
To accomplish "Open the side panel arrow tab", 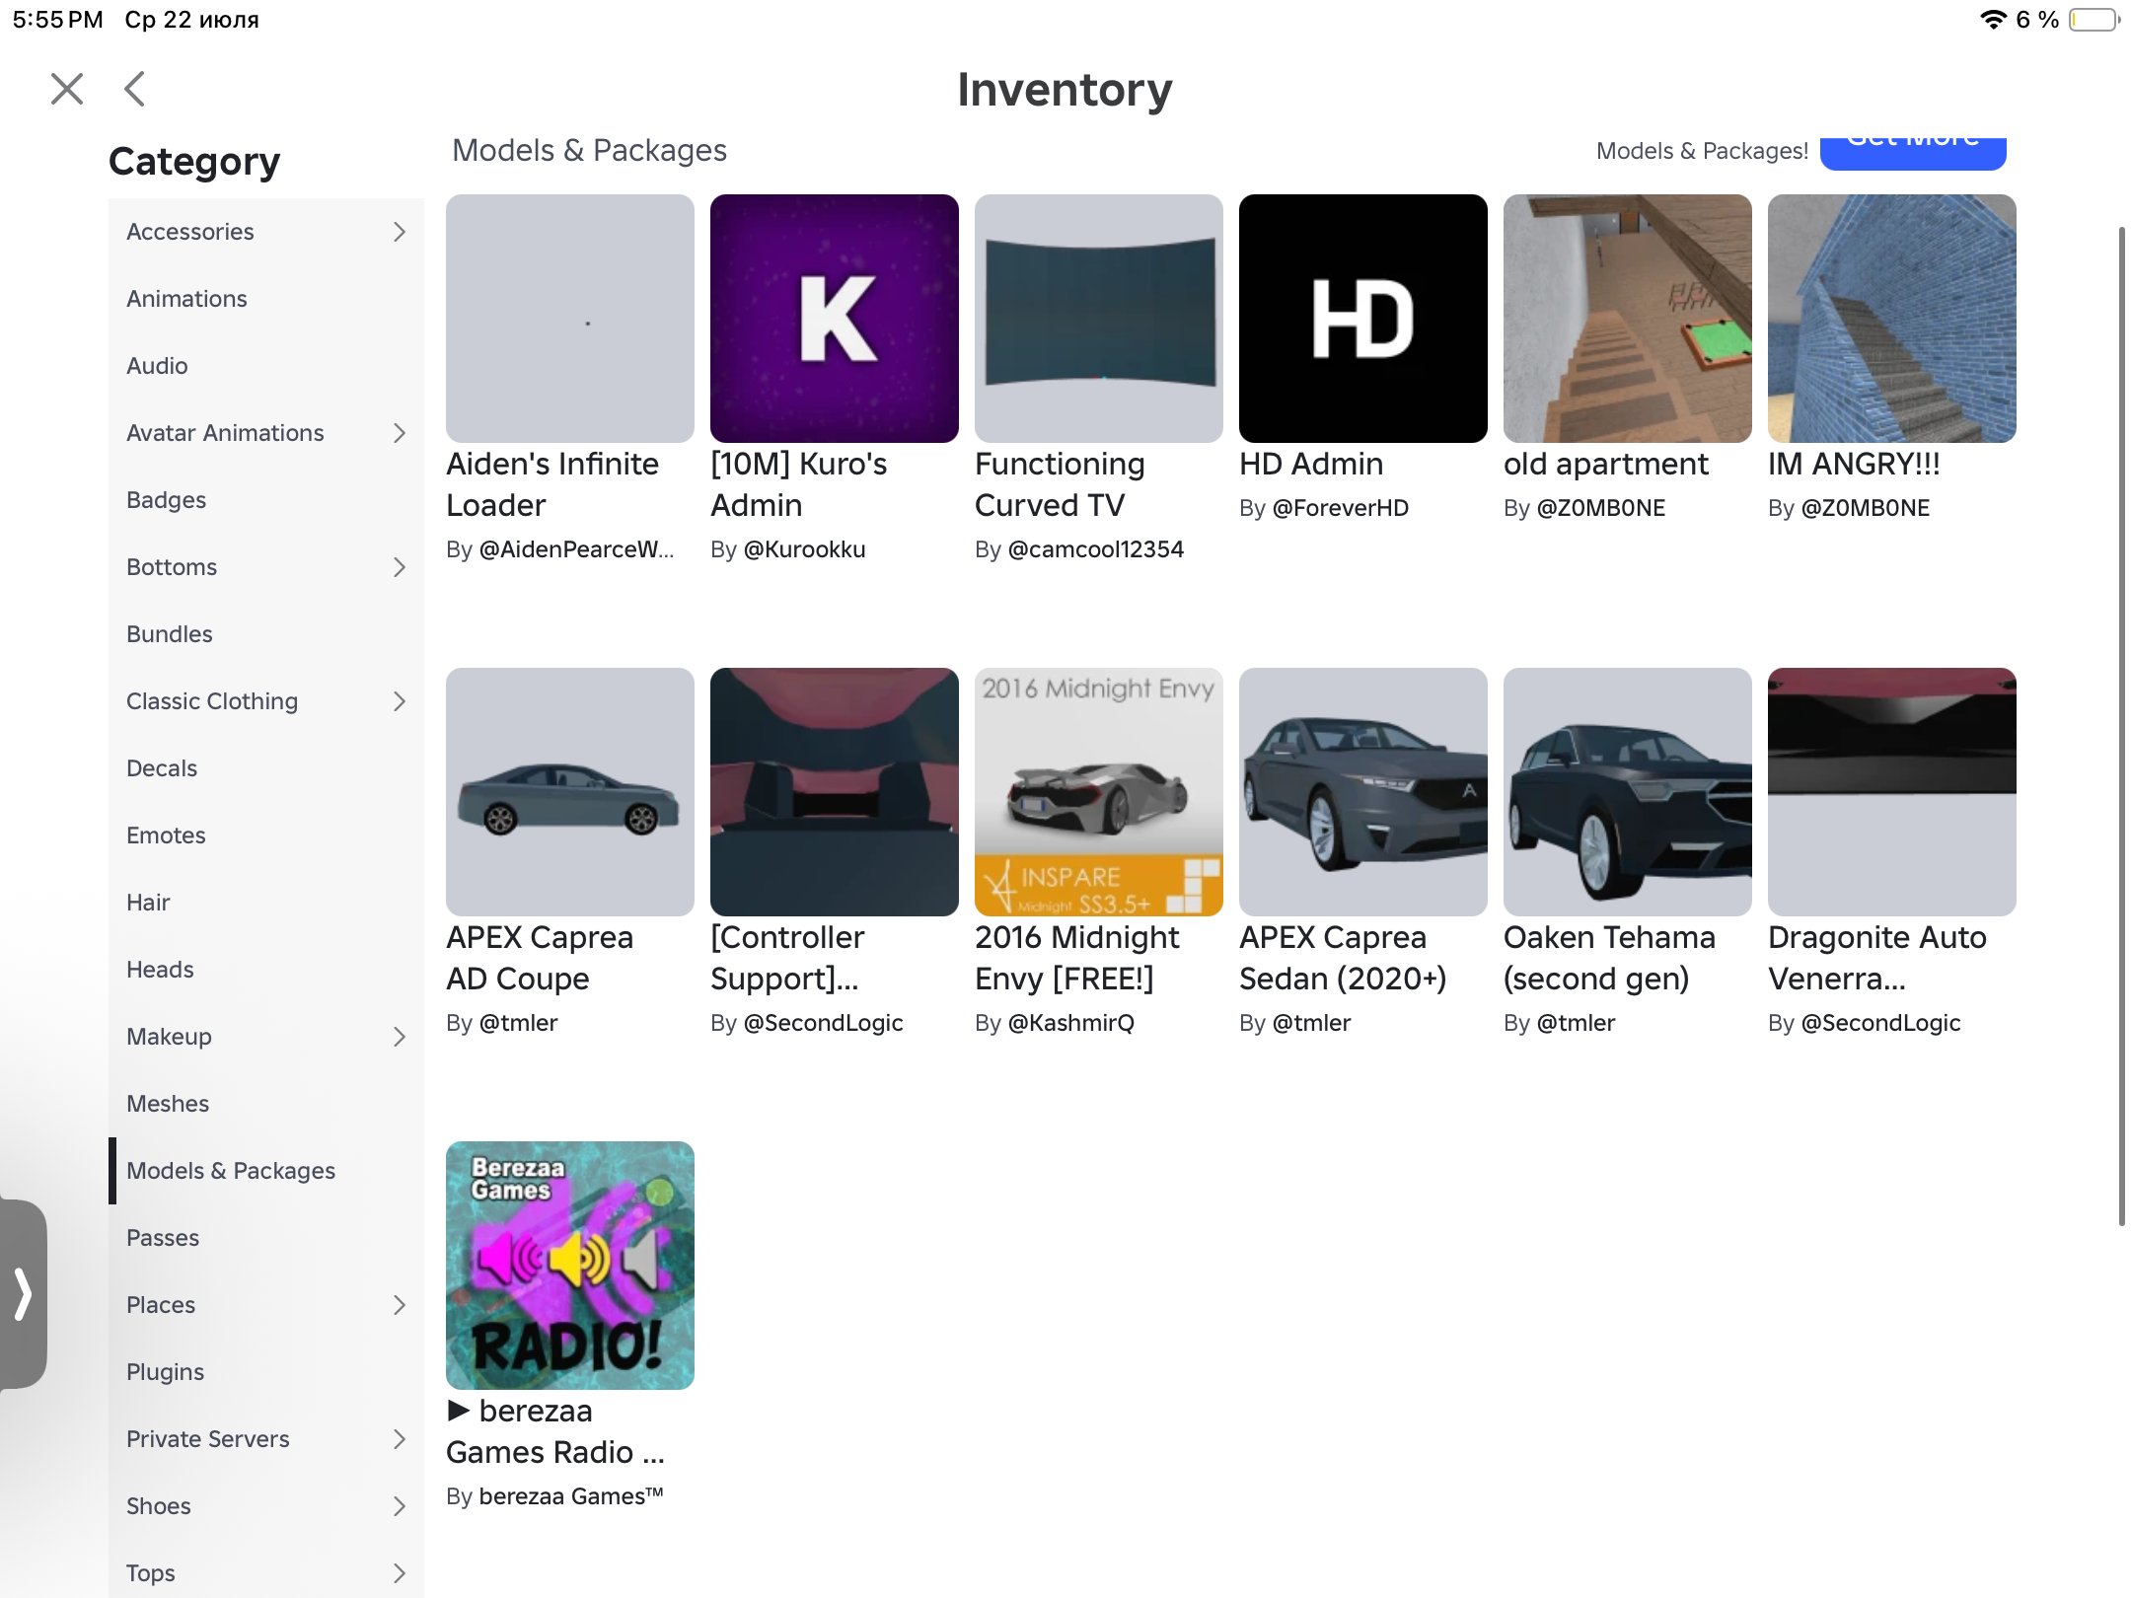I will click(23, 1294).
